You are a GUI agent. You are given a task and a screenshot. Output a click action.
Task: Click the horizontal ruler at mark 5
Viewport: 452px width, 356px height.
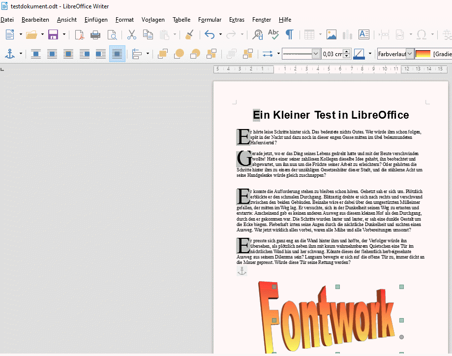point(329,69)
